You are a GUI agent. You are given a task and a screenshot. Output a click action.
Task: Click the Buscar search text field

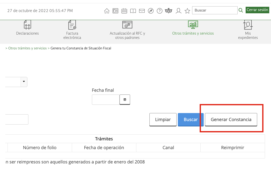click(215, 10)
